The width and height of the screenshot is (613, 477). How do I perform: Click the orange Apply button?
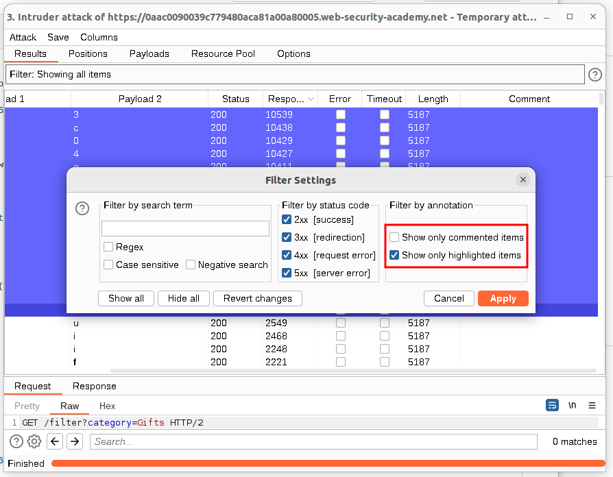click(x=503, y=298)
